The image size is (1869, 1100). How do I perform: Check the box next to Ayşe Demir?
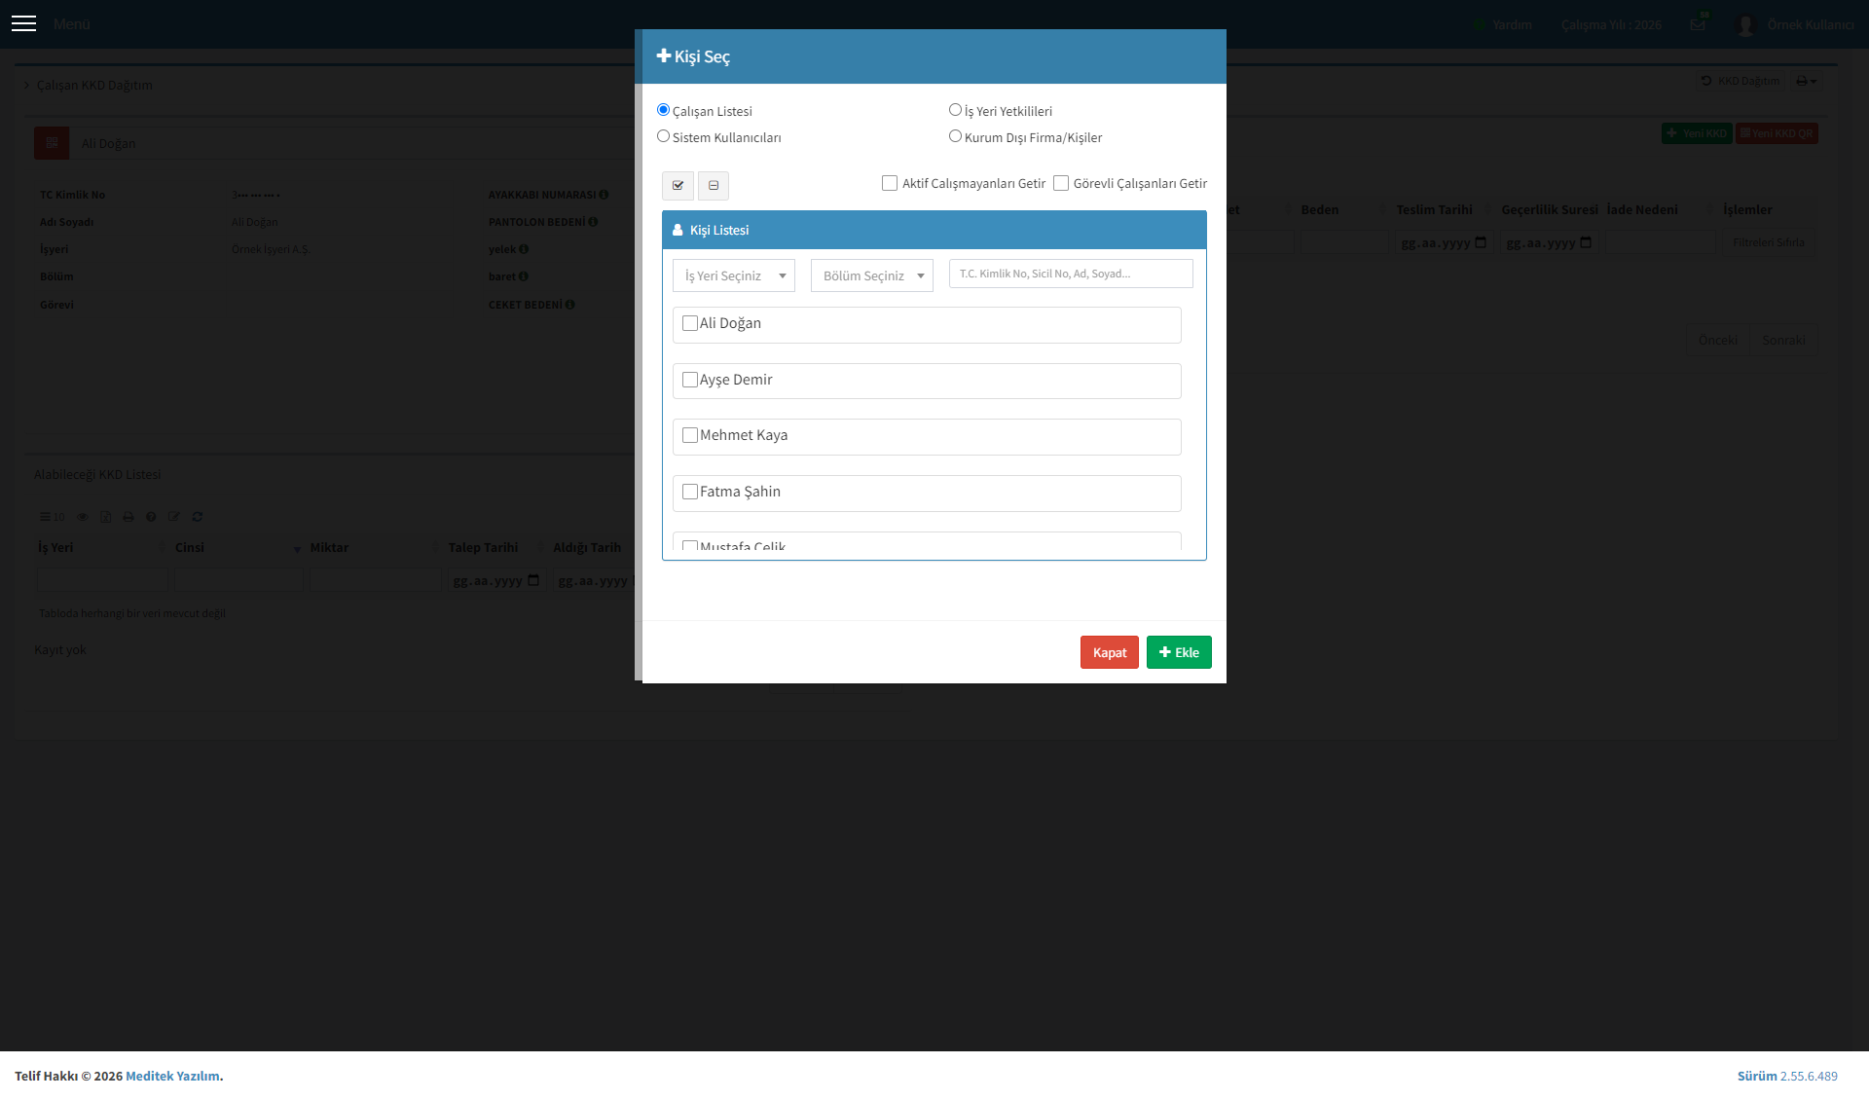[x=690, y=380]
